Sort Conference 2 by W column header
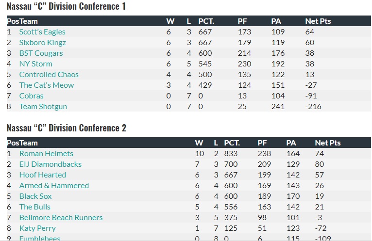372x241 pixels. (x=199, y=143)
